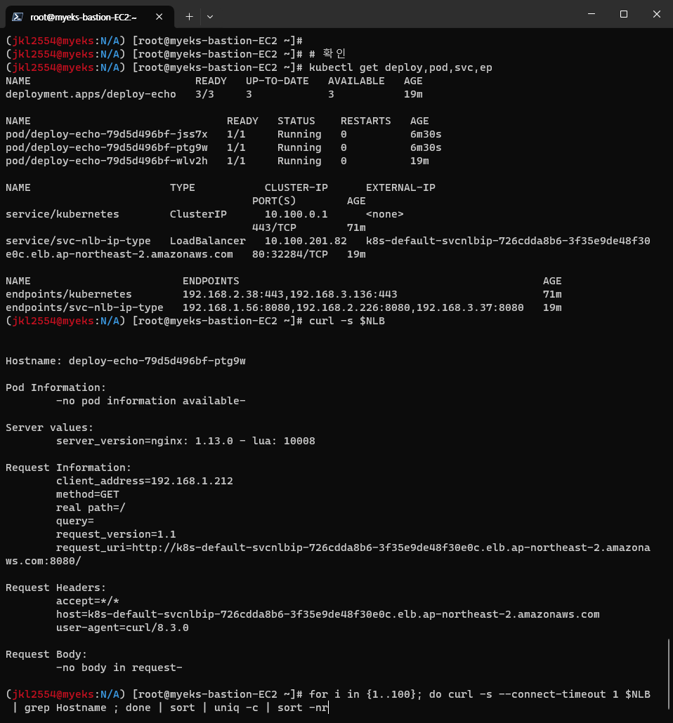The image size is (673, 723).
Task: Select the root@myeks-bastion-EC2 tab title
Action: [x=84, y=17]
